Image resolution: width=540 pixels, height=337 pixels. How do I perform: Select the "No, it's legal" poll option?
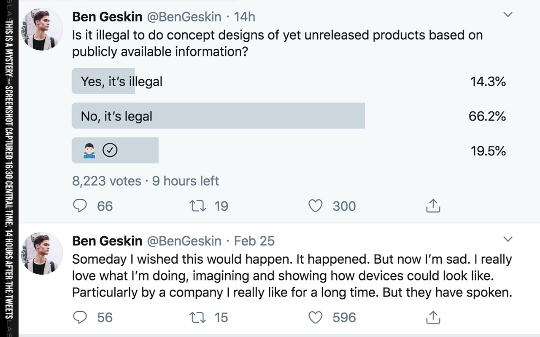pos(289,116)
